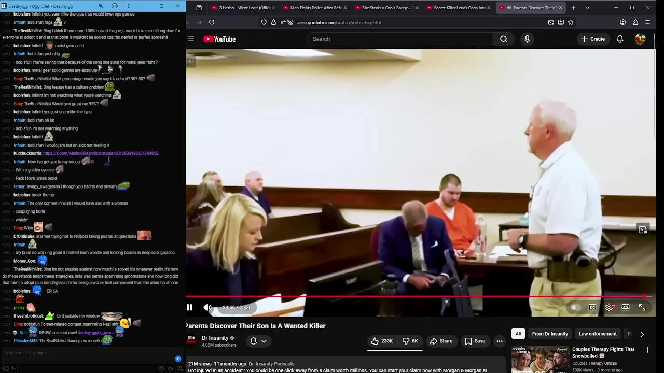Open the x.com MarkovMagnifico link in chat
The height and width of the screenshot is (373, 664).
(x=101, y=153)
